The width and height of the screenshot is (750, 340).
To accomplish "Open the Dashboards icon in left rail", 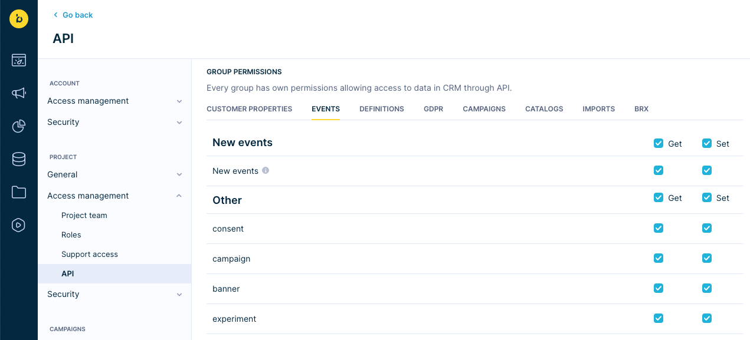I will (19, 60).
